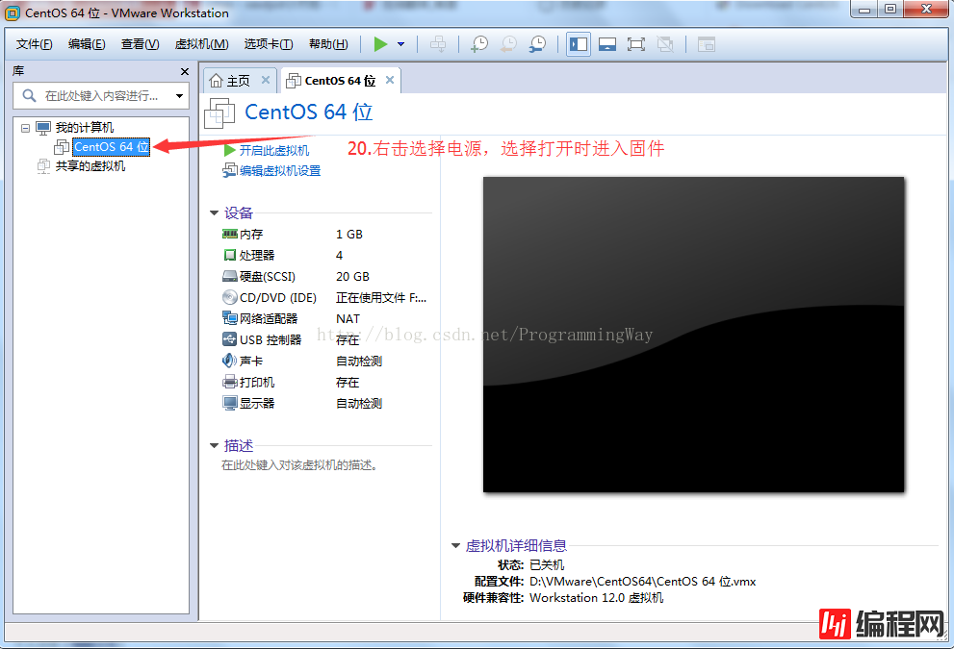Screen dimensions: 954x649
Task: Open the library search filter dropdown
Action: [x=179, y=96]
